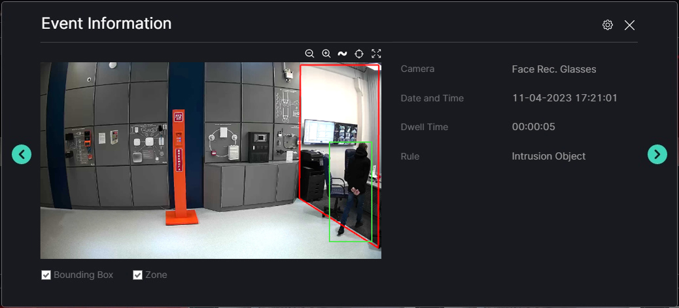Click the Date and Time label
This screenshot has width=679, height=308.
tap(432, 98)
